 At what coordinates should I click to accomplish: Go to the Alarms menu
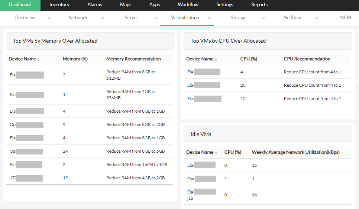pos(95,5)
